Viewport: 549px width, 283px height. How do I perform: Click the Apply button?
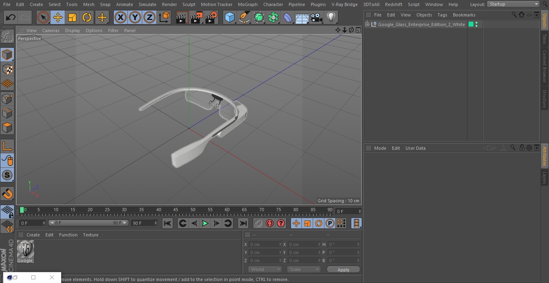point(343,270)
